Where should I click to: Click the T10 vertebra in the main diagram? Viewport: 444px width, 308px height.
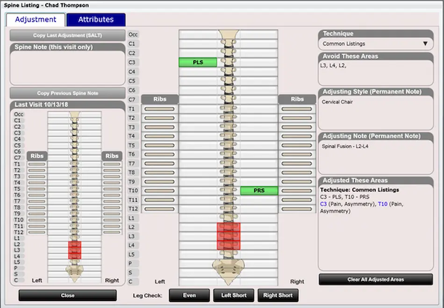228,190
